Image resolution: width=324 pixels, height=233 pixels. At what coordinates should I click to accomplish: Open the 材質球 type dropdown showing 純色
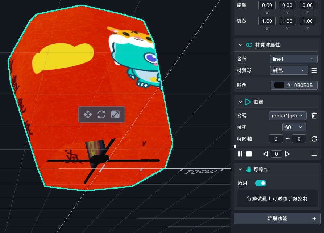289,70
